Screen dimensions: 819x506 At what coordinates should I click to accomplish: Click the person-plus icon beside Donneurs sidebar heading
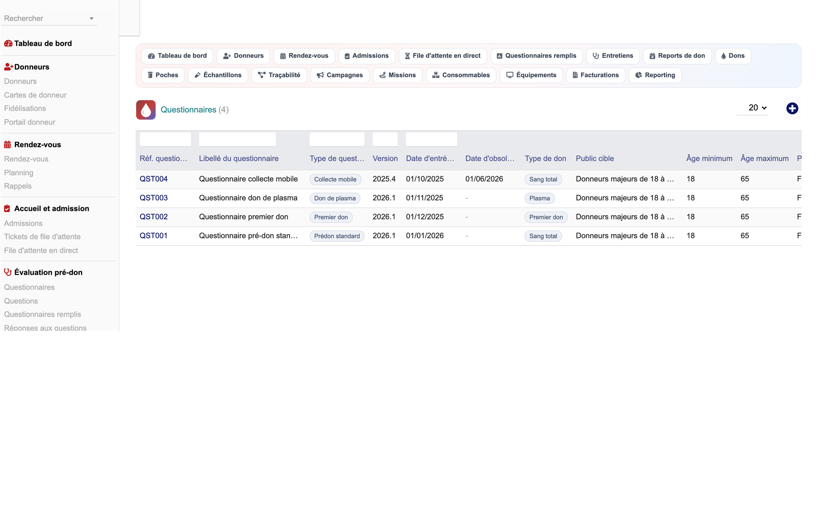click(8, 67)
